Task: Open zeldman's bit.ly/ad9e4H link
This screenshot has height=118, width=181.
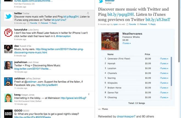Action: pos(47,85)
